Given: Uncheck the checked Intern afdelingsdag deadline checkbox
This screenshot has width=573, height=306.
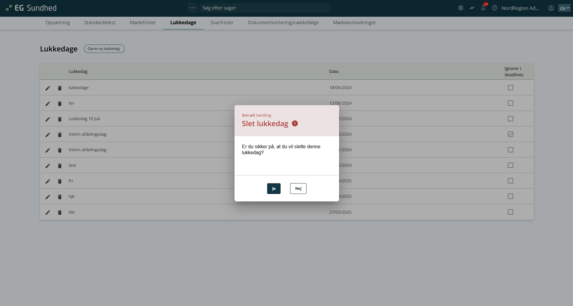Looking at the screenshot, I should [x=510, y=134].
